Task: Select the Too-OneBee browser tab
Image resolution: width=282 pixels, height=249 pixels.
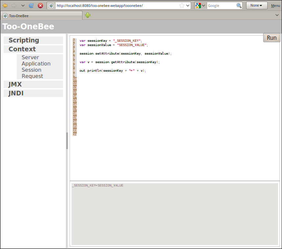Action: point(41,16)
